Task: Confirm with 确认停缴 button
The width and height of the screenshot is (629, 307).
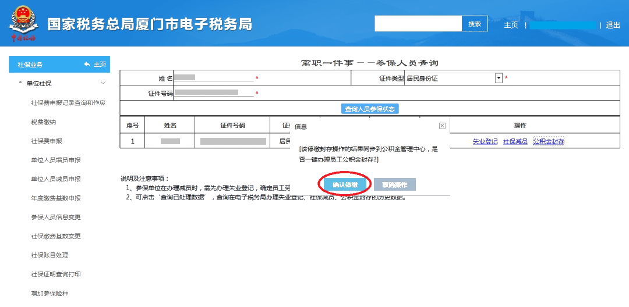Action: (345, 184)
